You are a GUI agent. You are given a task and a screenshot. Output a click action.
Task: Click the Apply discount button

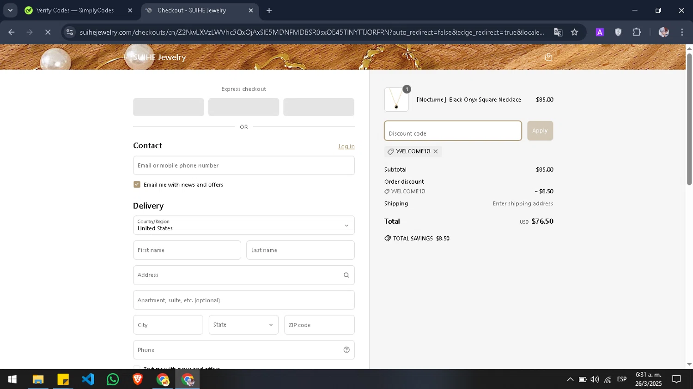pos(540,131)
